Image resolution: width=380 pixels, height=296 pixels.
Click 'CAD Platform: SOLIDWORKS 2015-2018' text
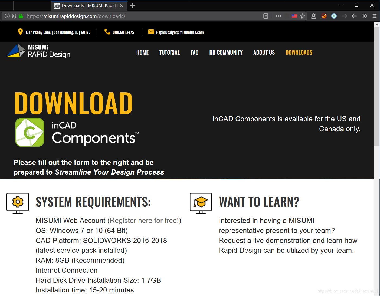tap(101, 241)
